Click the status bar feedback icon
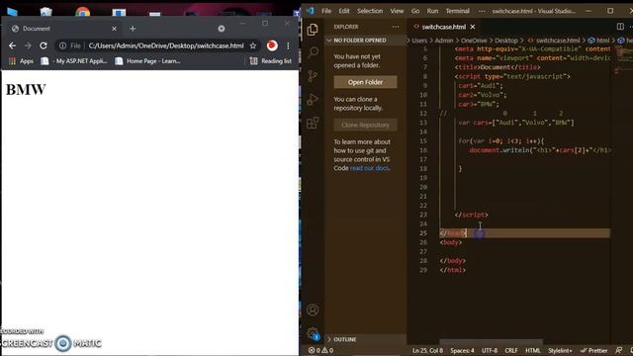 pyautogui.click(x=619, y=350)
